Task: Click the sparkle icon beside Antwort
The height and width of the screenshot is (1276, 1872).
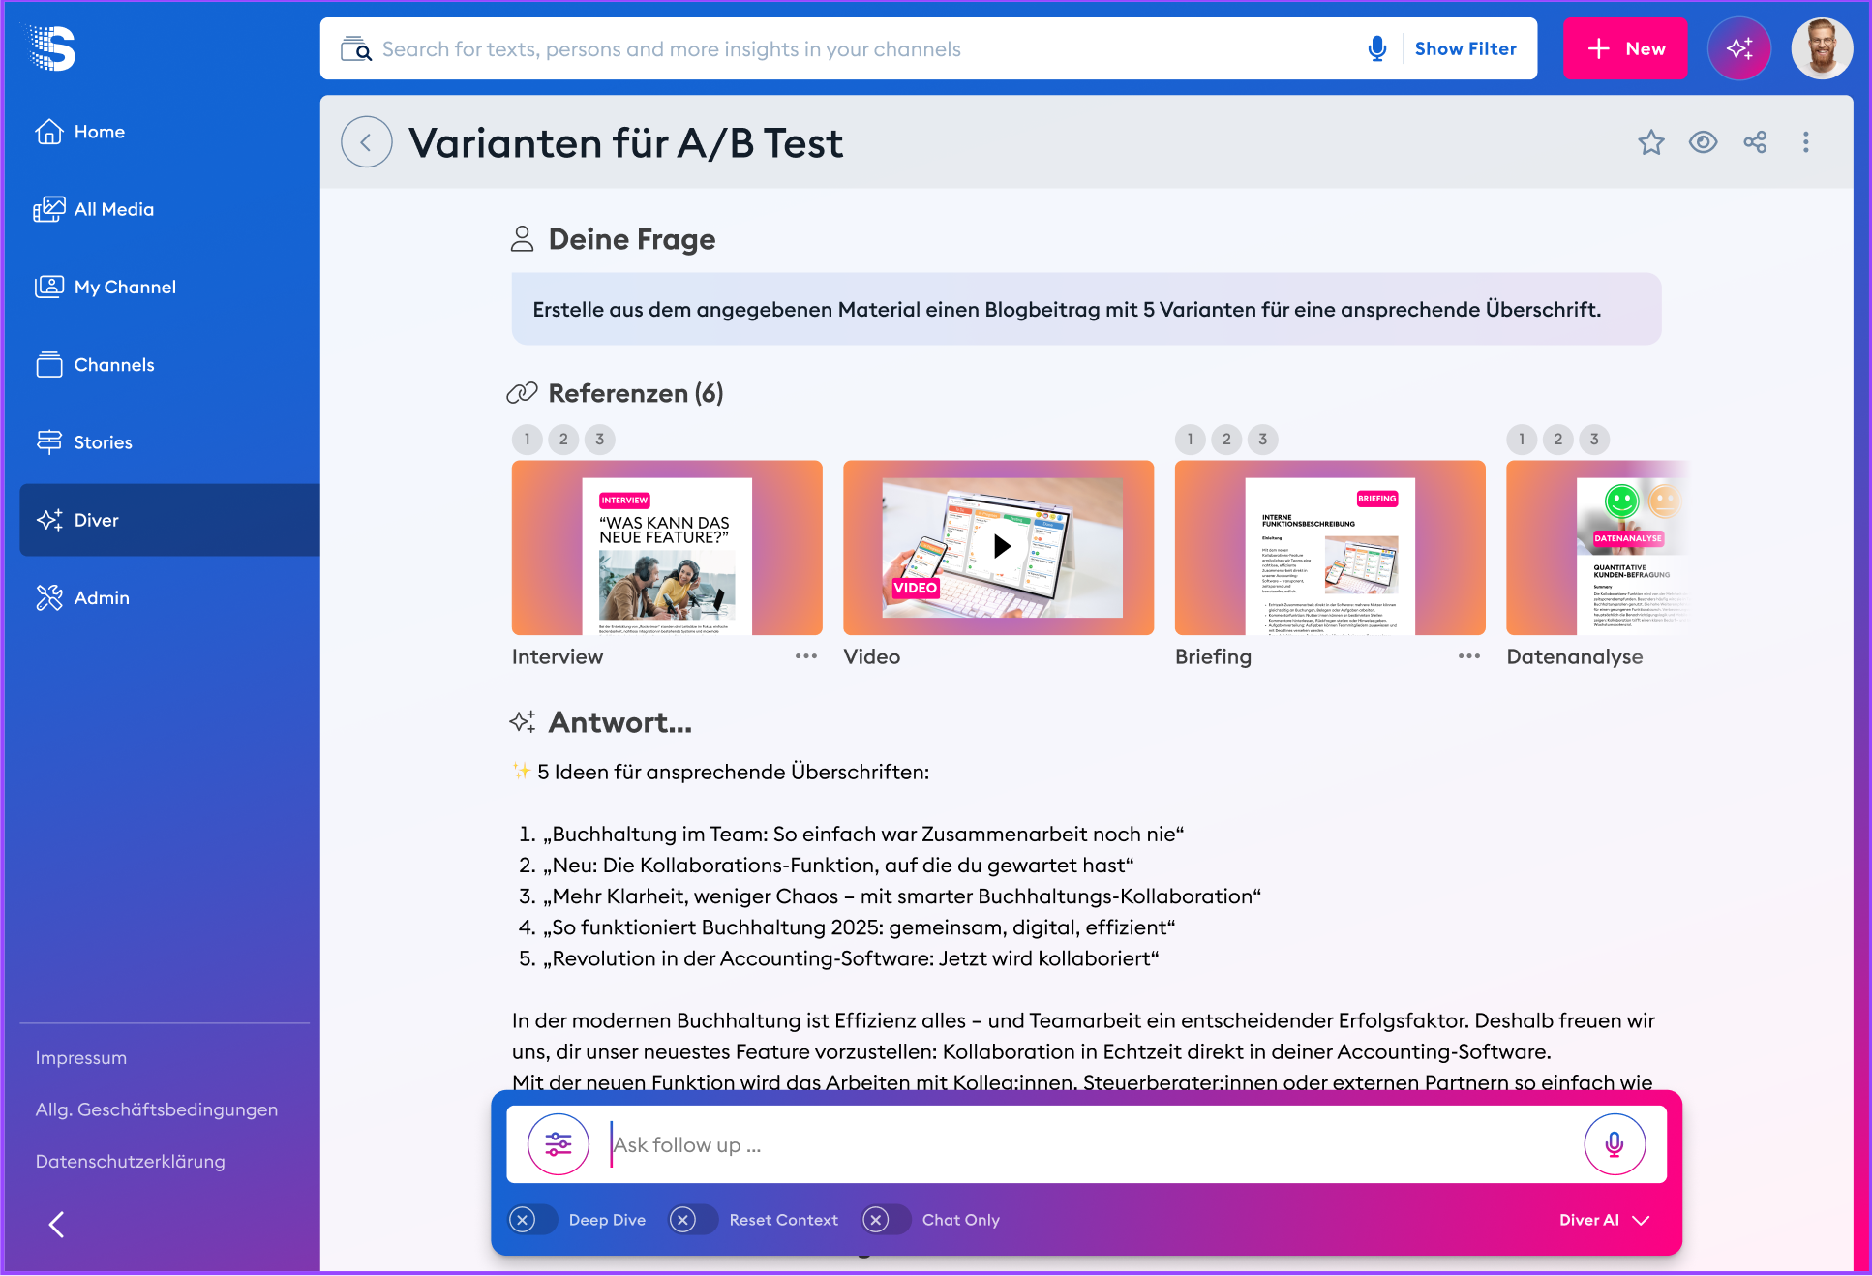Action: (x=523, y=722)
